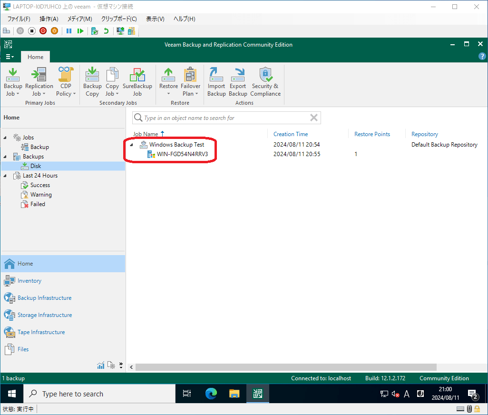Open Edge from the taskbar
This screenshot has width=488, height=415.
click(211, 394)
